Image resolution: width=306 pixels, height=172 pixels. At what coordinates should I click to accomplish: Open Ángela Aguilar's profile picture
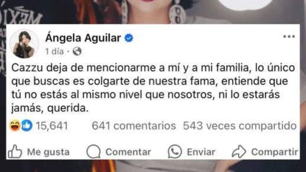24,44
